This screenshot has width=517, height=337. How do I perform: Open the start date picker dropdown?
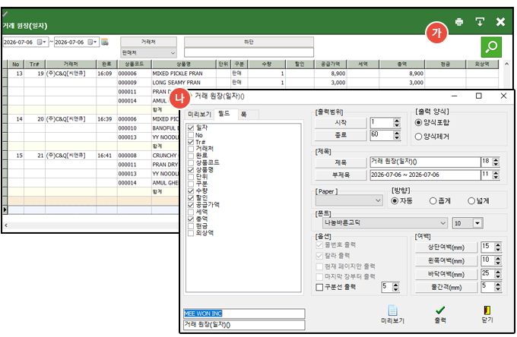(x=42, y=43)
